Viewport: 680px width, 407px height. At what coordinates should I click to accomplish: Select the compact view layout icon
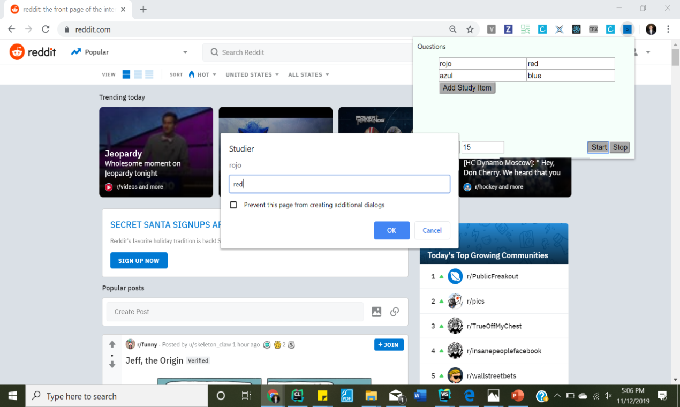click(x=149, y=74)
